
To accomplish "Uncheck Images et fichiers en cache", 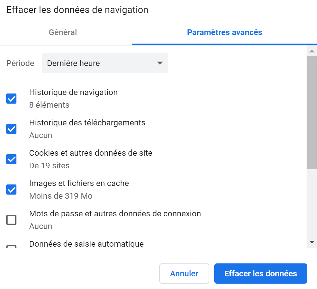I will coord(11,190).
